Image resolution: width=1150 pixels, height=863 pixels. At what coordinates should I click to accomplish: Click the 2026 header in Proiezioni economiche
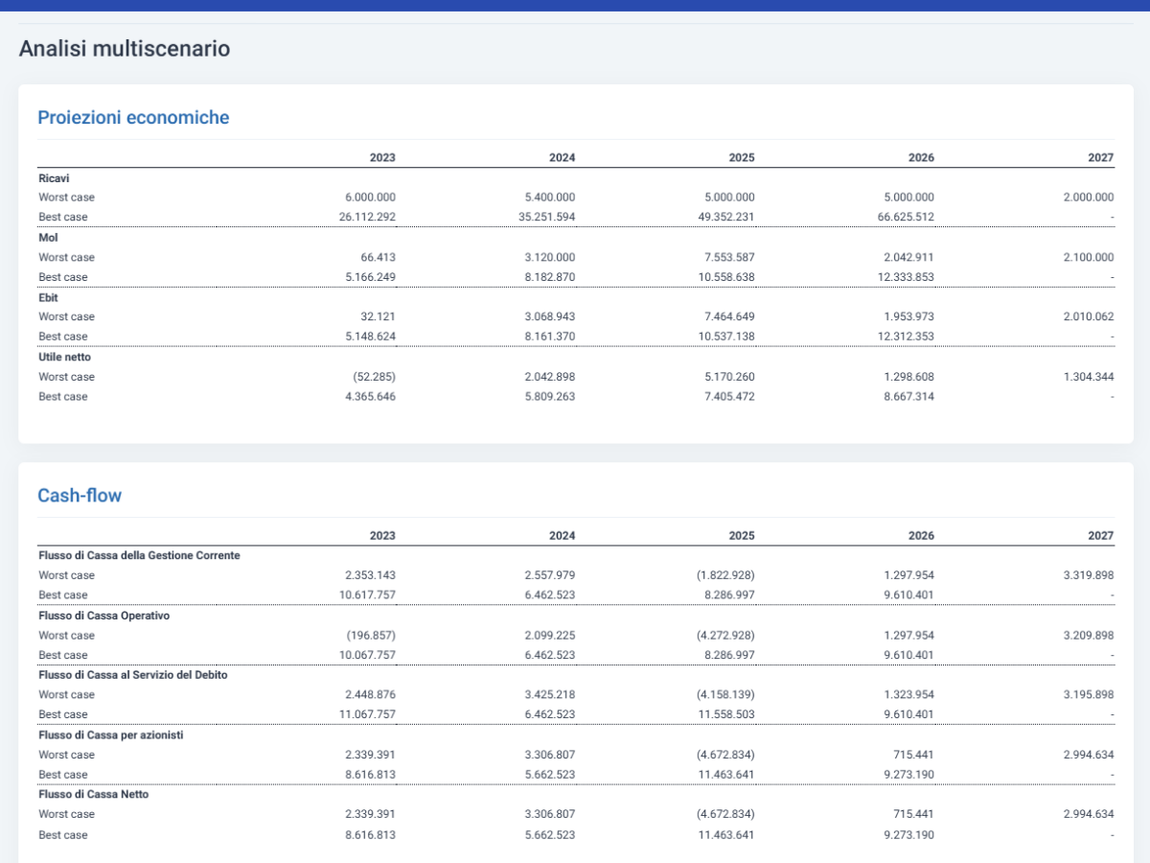point(921,157)
